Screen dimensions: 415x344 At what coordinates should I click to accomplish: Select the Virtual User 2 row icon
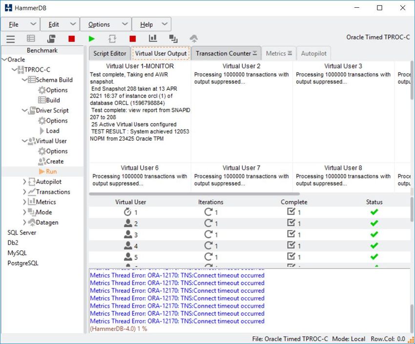point(128,223)
